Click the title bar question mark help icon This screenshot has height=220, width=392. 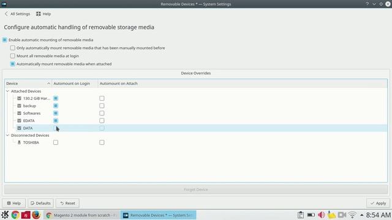coord(367,4)
